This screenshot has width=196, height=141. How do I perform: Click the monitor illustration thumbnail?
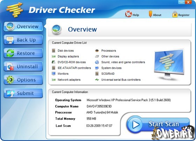(169, 65)
